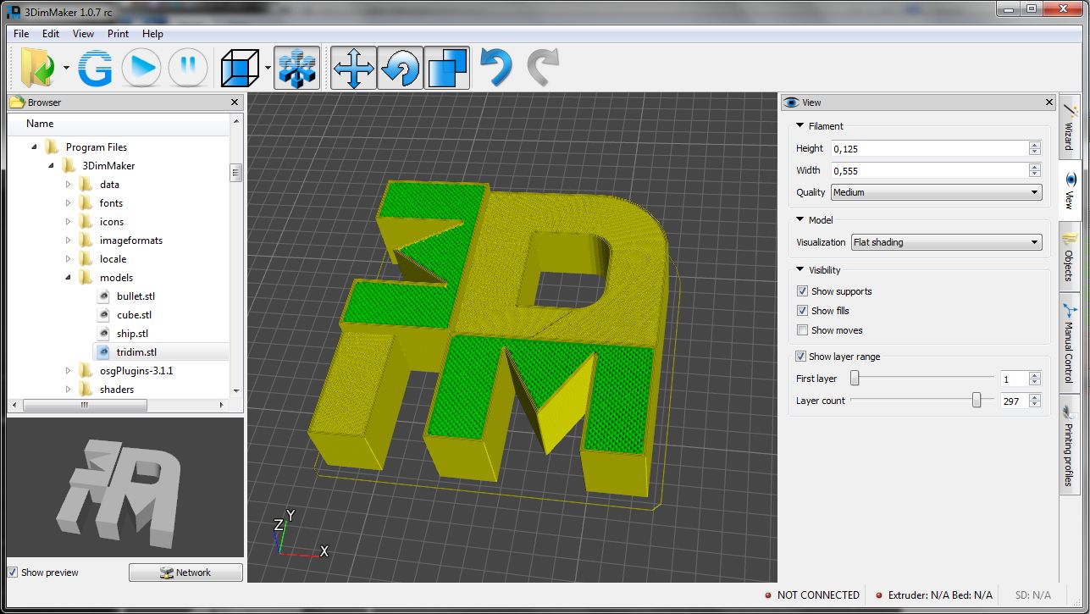Switch to the Printing profiles side tab

(1070, 445)
